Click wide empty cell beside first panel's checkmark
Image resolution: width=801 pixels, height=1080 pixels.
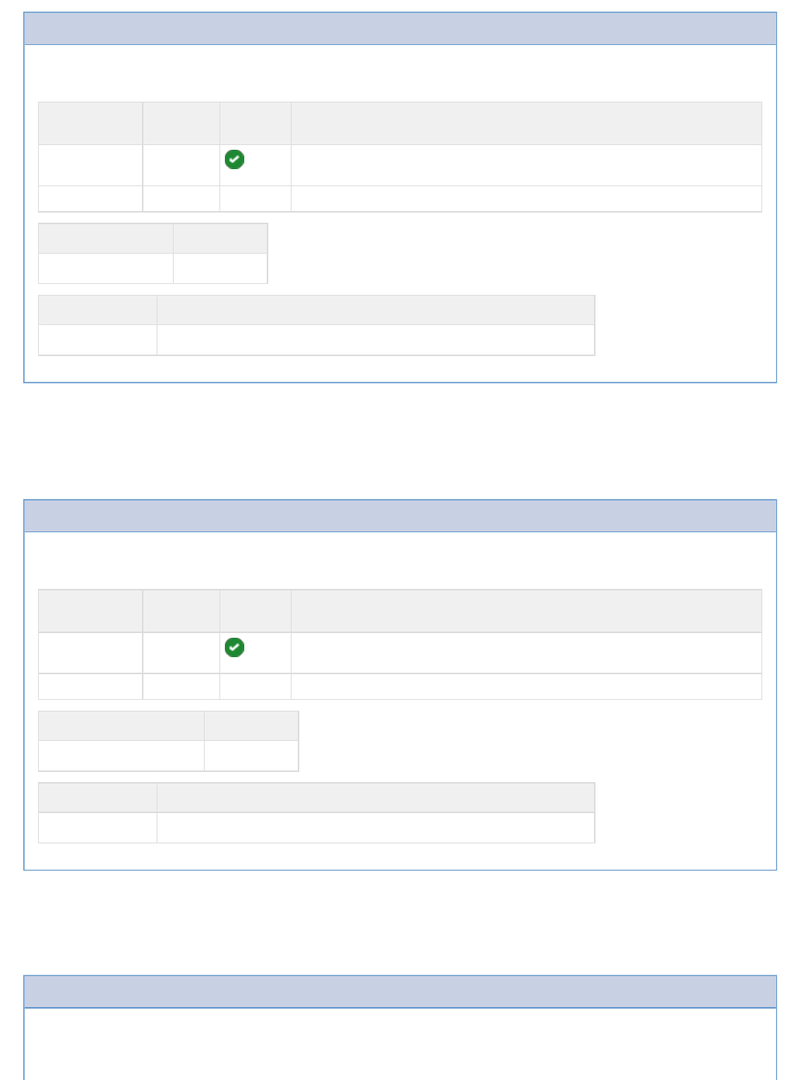click(x=527, y=165)
